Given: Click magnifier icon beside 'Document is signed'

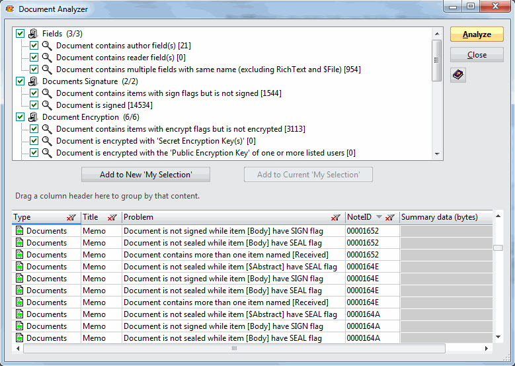Looking at the screenshot, I should tap(47, 105).
